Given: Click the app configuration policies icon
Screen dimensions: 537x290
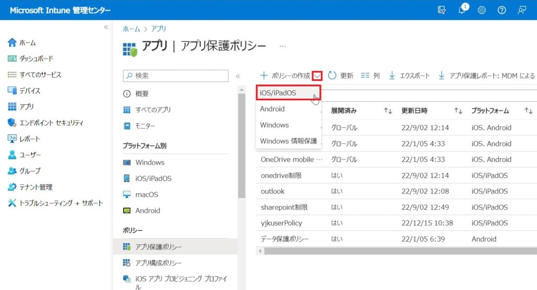Looking at the screenshot, I should pyautogui.click(x=127, y=263).
